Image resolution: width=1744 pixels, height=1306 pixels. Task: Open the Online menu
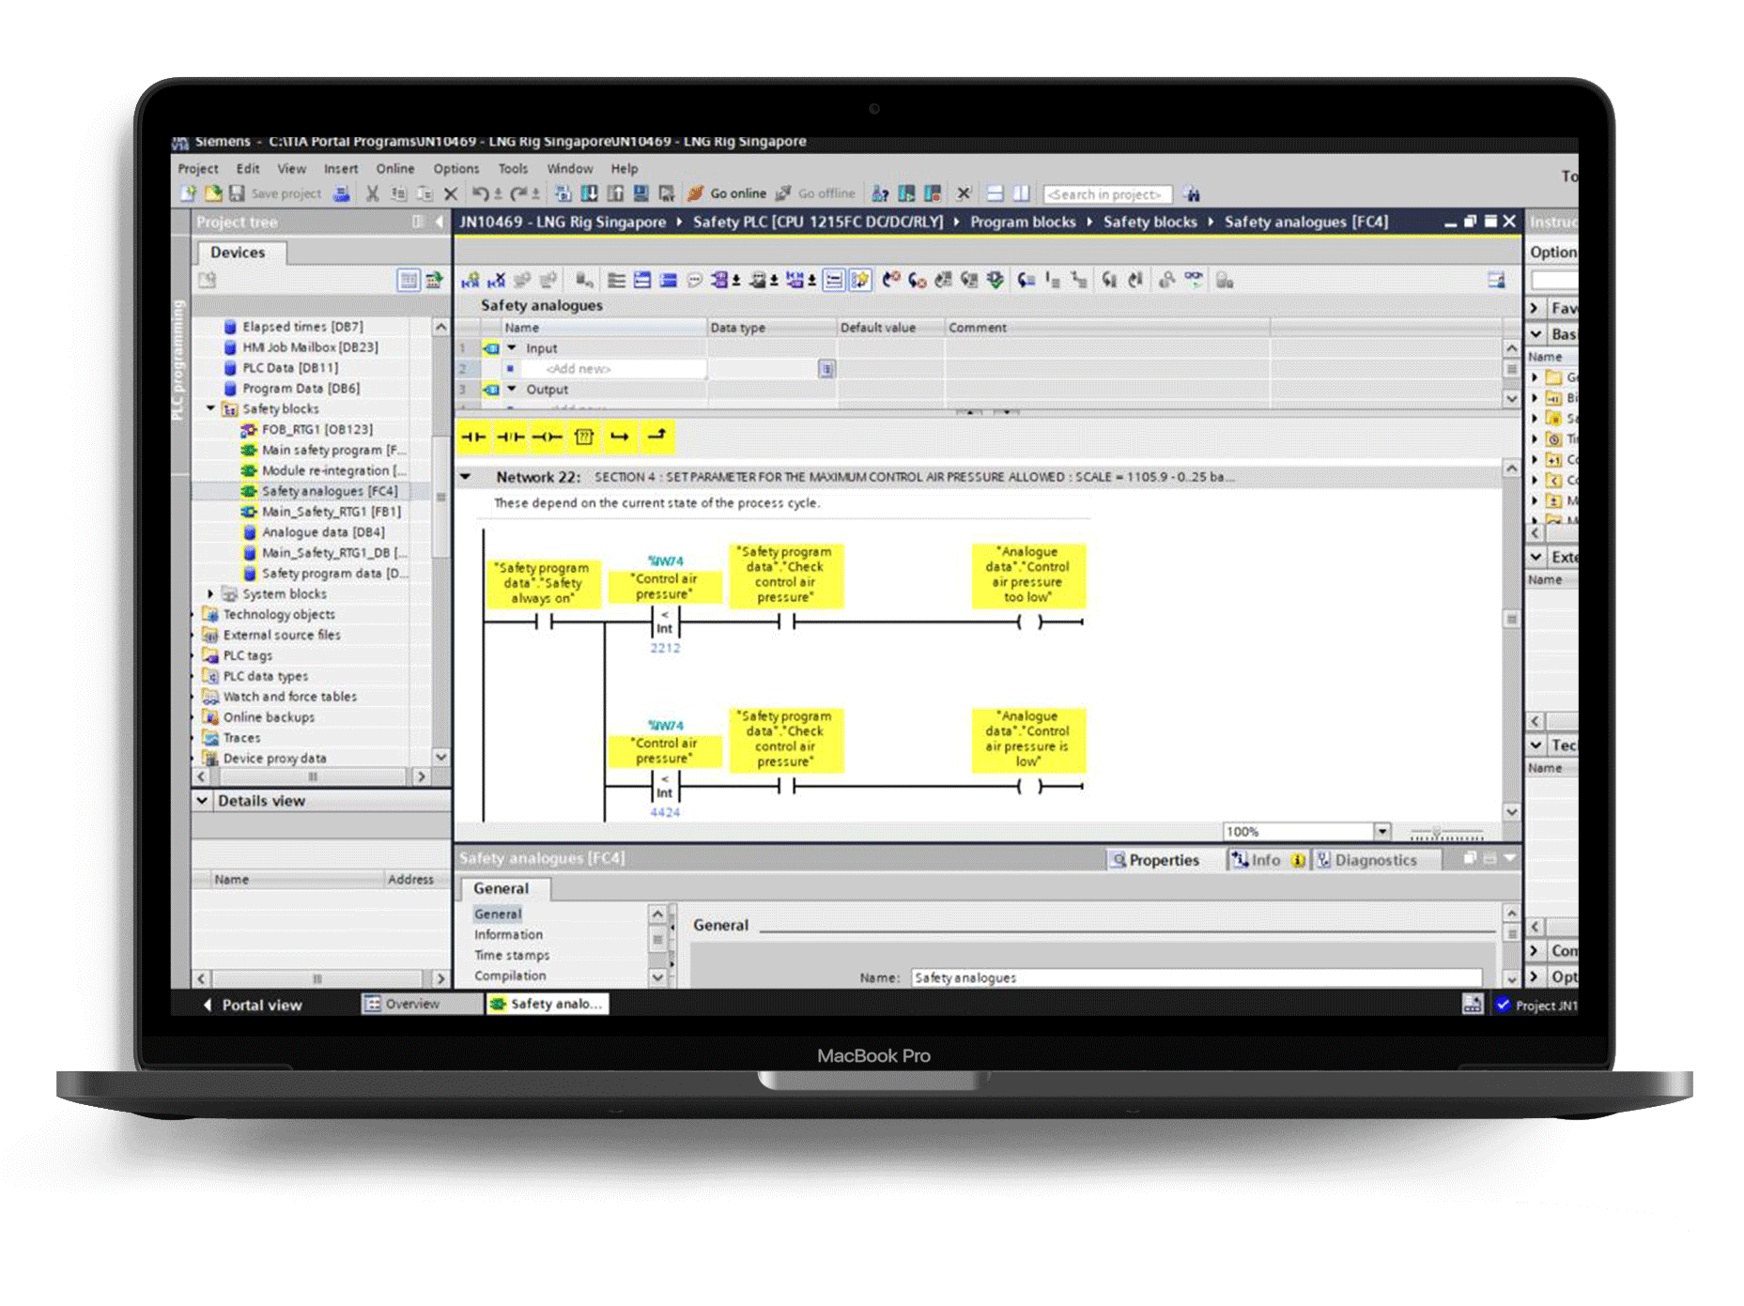tap(395, 169)
